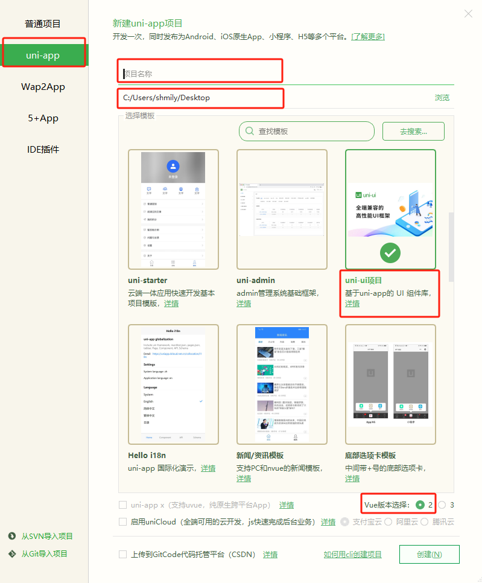Click 浏览 to browse for folder
The height and width of the screenshot is (583, 482).
click(x=442, y=98)
